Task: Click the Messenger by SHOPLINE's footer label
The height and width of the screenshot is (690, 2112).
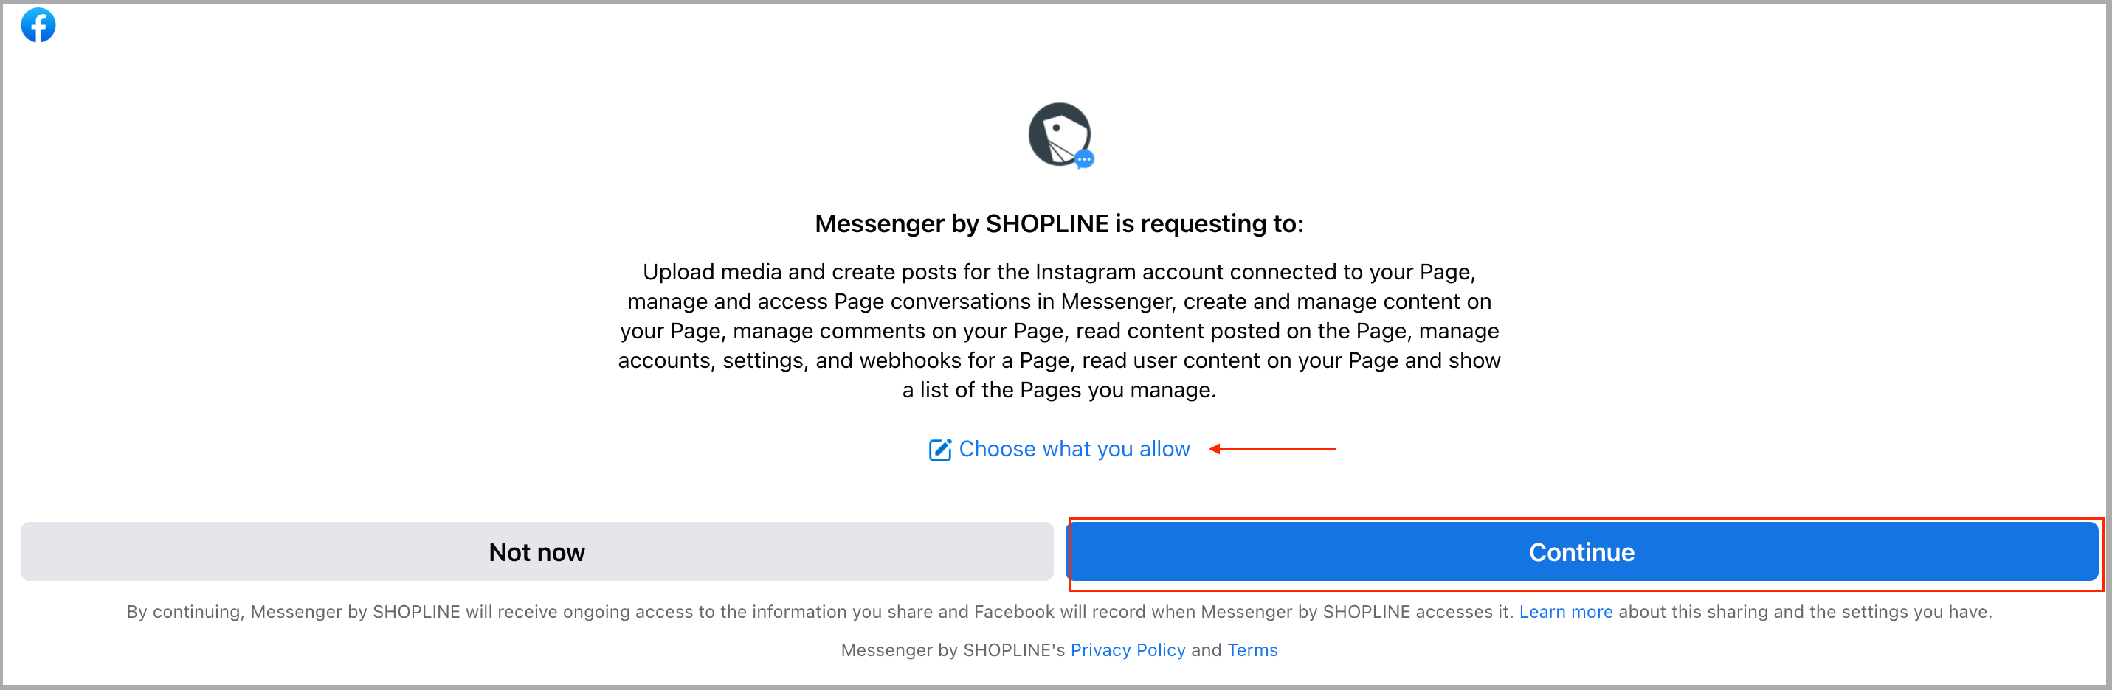Action: pyautogui.click(x=953, y=650)
